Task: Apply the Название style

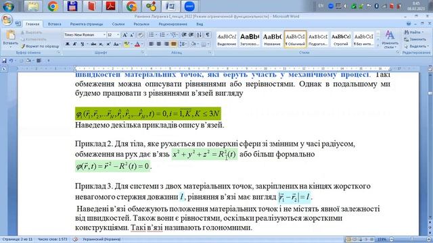Action: [272, 39]
